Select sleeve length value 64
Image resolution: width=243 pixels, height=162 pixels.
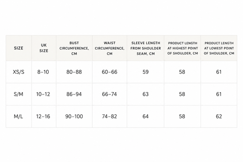tap(145, 117)
